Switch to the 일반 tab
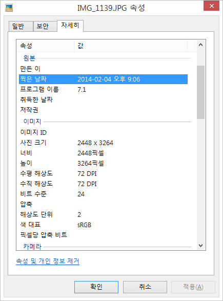The width and height of the screenshot is (223, 301). 21,26
